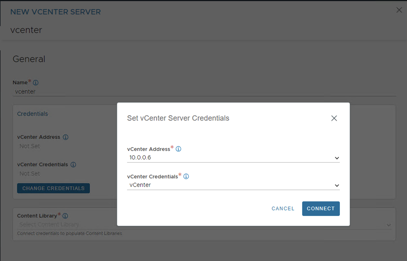407x261 pixels.
Task: Open the vCenter Credentials dropdown in dialog
Action: [233, 185]
